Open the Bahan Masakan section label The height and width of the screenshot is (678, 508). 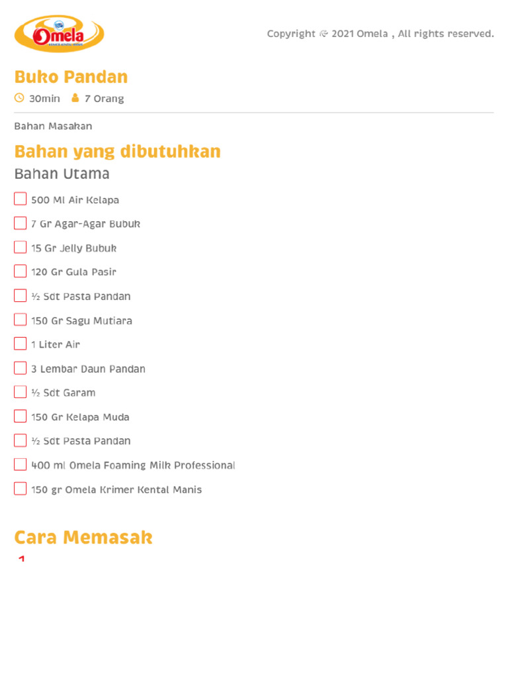coord(53,126)
